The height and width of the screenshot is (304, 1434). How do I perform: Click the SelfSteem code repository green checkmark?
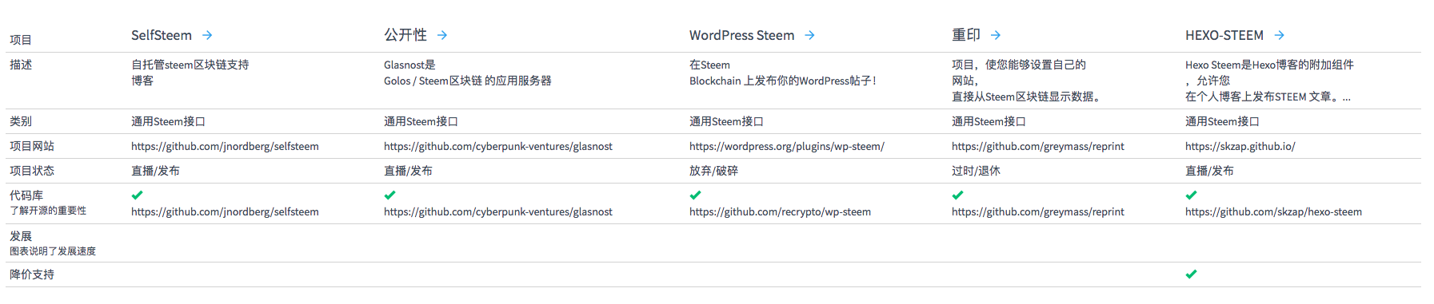[x=137, y=195]
